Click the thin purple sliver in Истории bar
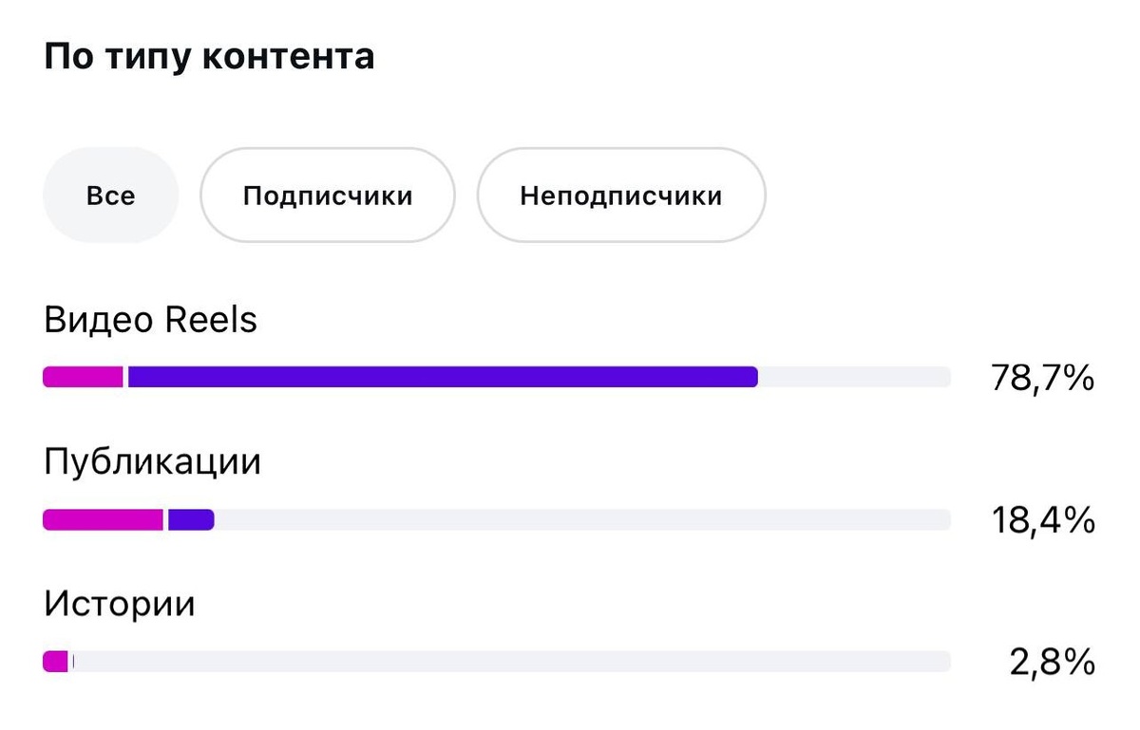The width and height of the screenshot is (1140, 730). [x=73, y=661]
